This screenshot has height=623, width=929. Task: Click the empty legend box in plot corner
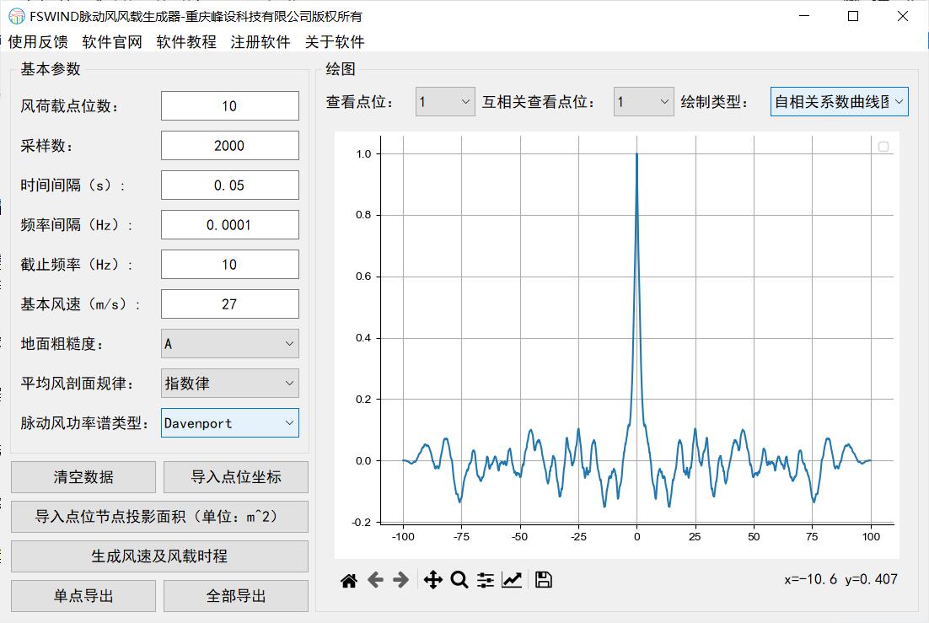[883, 147]
